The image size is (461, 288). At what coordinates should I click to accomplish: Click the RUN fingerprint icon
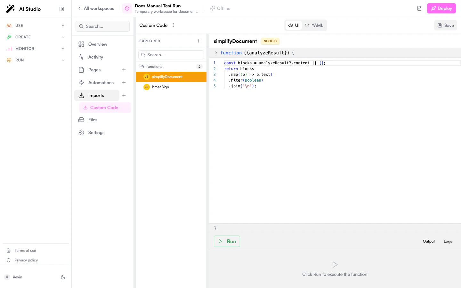[9, 60]
